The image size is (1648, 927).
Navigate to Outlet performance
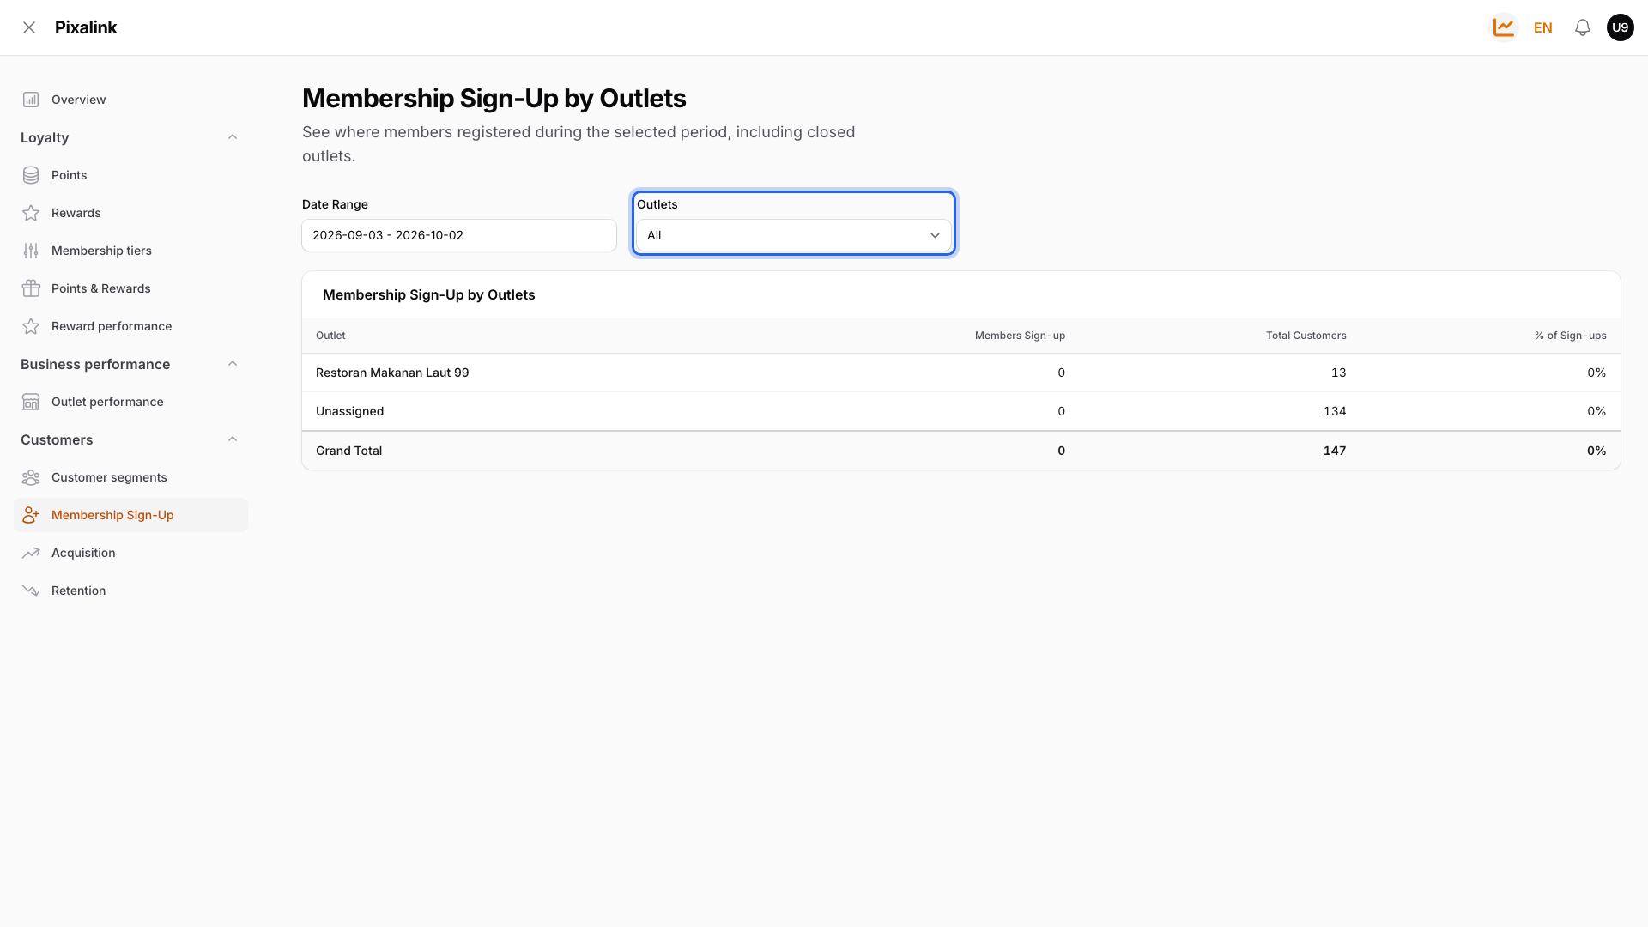[x=130, y=402]
